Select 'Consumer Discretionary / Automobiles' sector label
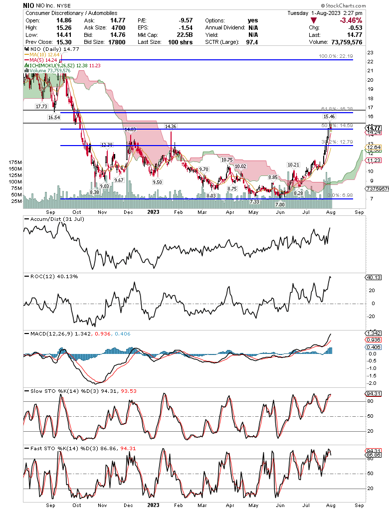The height and width of the screenshot is (509, 389). 71,13
